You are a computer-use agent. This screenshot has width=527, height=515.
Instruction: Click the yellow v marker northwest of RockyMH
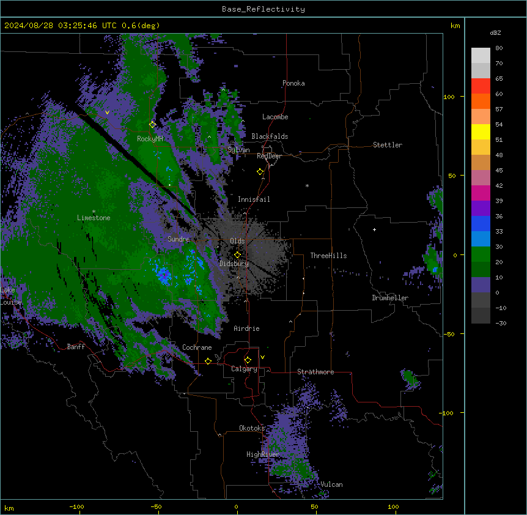[x=107, y=113]
